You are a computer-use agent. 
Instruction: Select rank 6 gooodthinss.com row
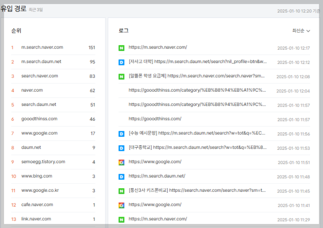[53, 119]
